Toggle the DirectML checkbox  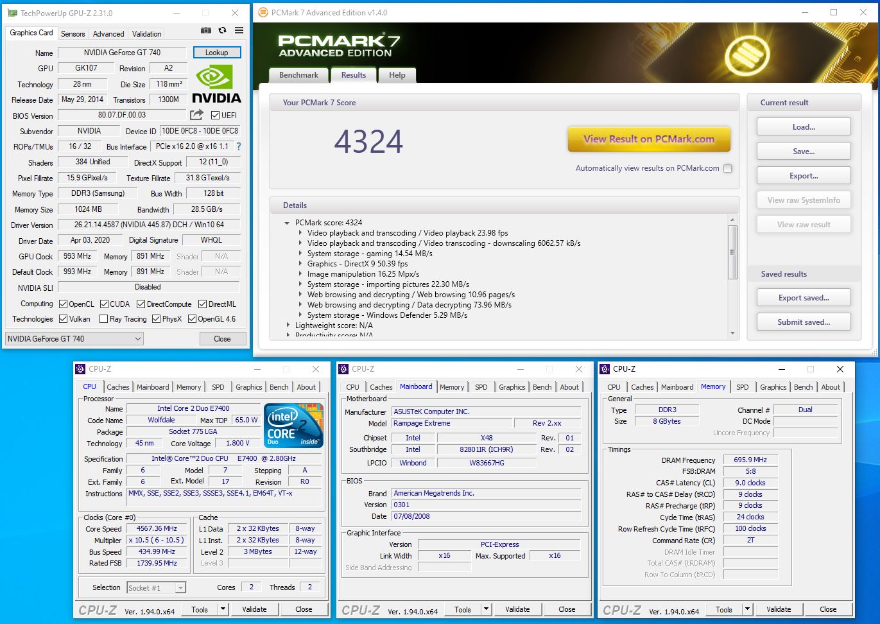tap(202, 304)
